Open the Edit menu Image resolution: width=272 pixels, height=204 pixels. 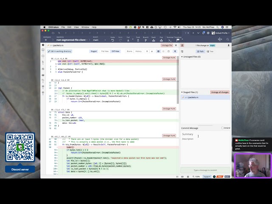[x=69, y=27]
